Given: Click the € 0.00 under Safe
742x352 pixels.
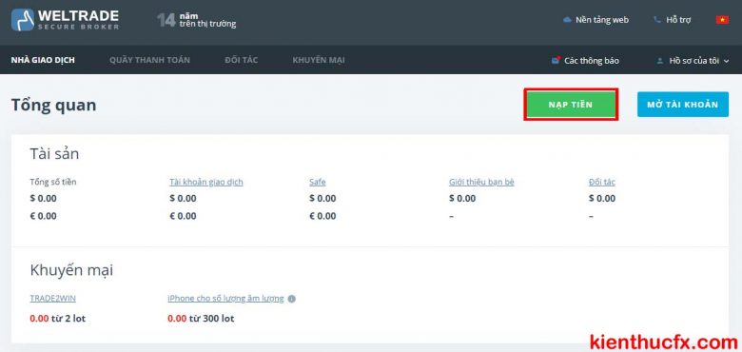Looking at the screenshot, I should coord(322,216).
